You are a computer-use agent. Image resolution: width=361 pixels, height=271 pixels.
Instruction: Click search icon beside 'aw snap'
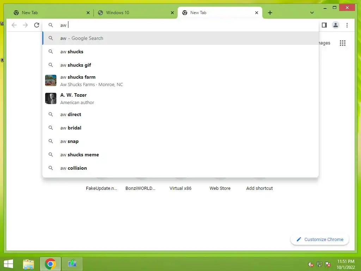tap(51, 141)
